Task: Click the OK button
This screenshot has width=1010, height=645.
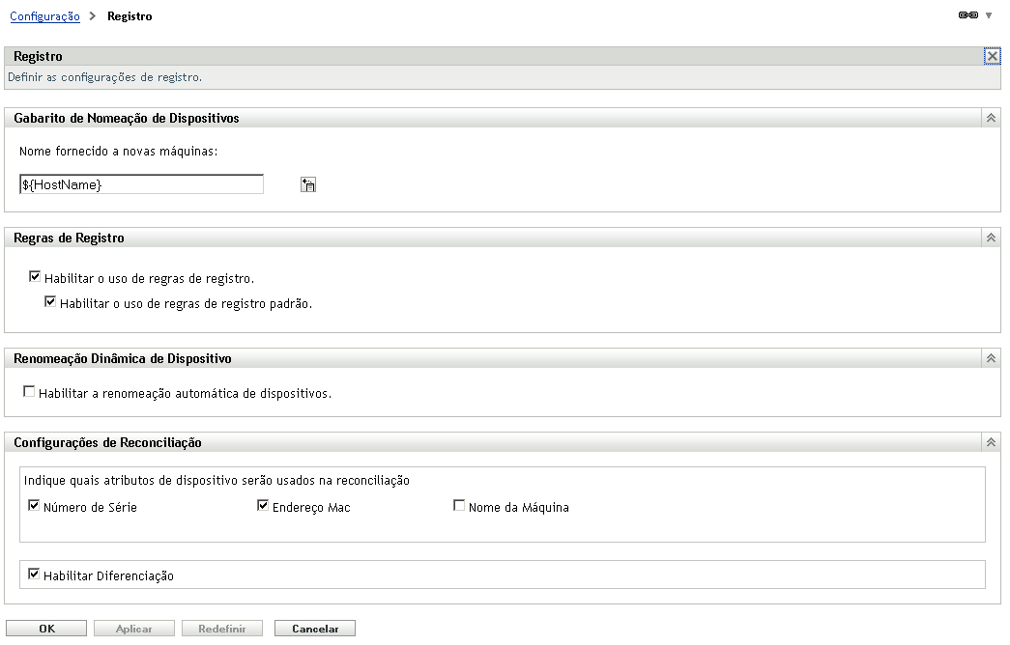Action: (47, 628)
